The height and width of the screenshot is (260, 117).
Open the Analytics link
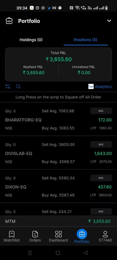103,86
